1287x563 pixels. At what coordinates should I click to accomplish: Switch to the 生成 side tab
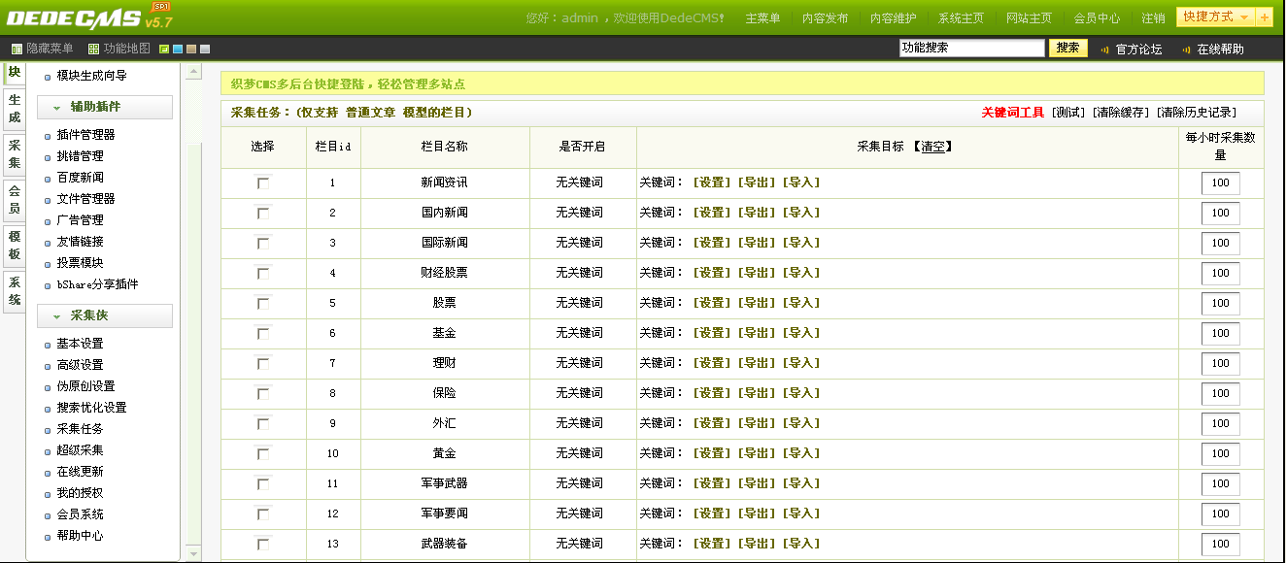click(14, 109)
